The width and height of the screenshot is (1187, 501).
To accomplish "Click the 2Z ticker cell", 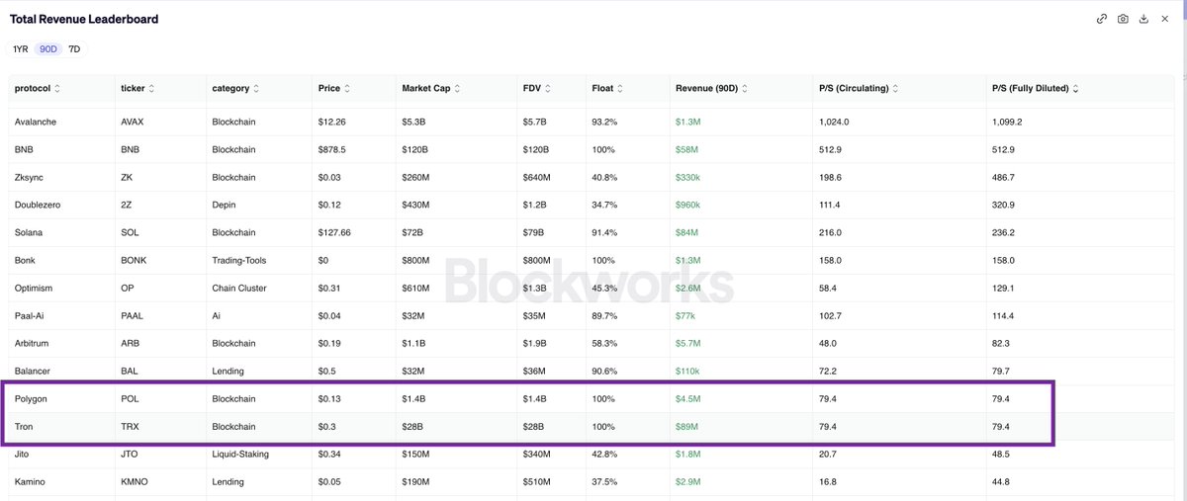I will click(x=126, y=205).
